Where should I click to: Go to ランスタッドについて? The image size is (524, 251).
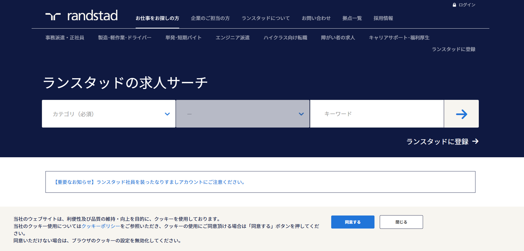pyautogui.click(x=265, y=18)
